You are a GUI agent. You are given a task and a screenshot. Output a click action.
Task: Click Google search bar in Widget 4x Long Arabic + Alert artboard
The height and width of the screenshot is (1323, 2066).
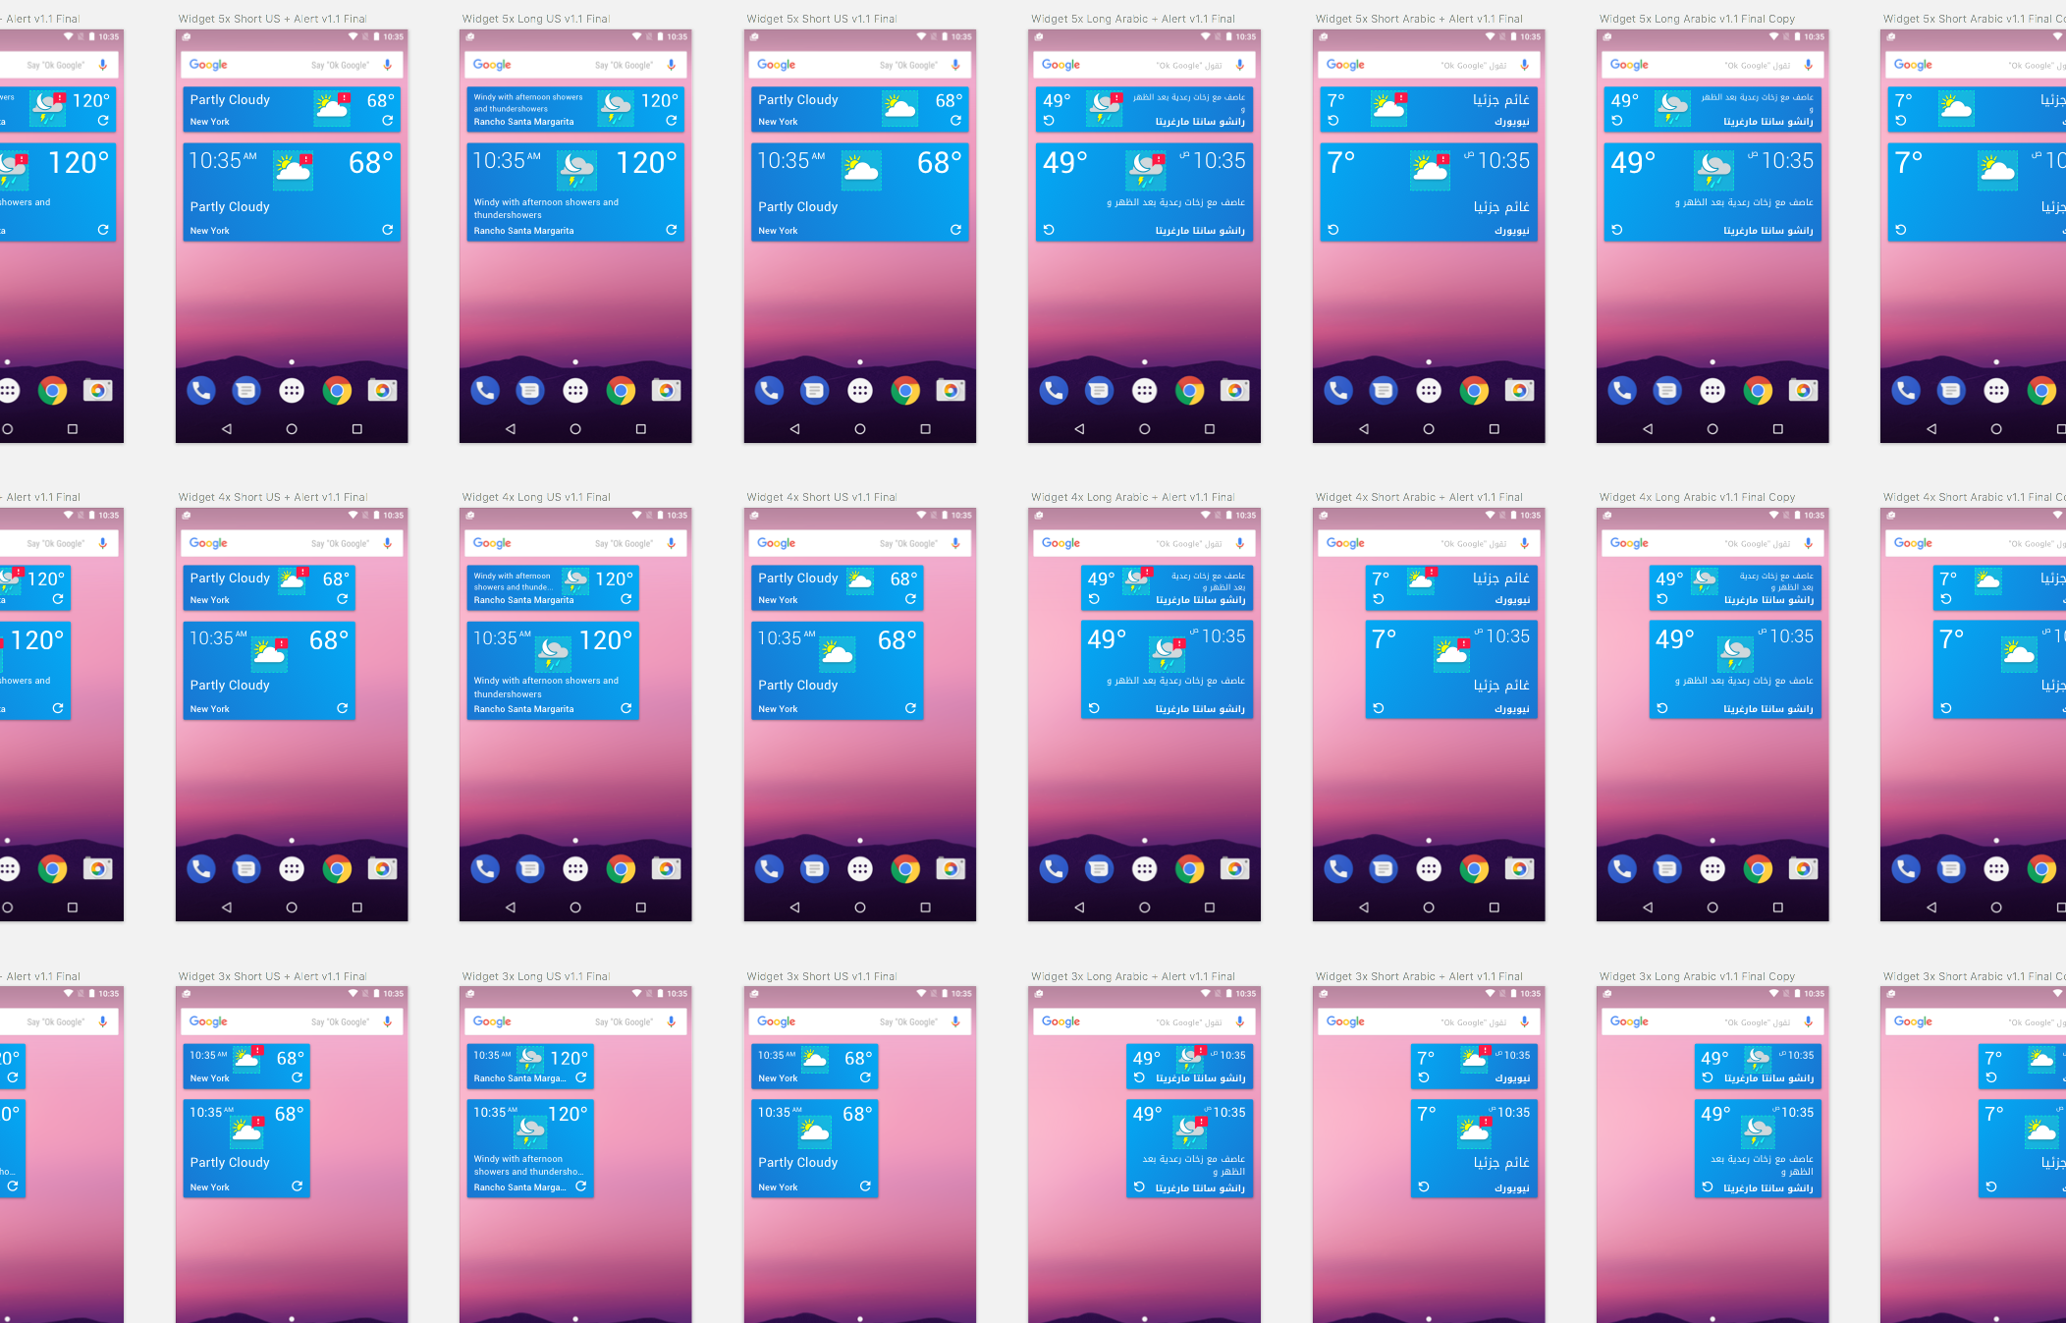click(x=1144, y=543)
